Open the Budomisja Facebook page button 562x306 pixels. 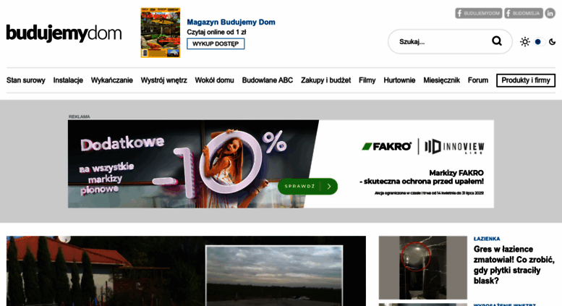524,13
